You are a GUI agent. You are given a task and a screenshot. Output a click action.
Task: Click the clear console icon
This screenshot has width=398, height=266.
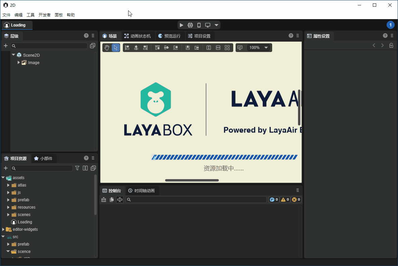pyautogui.click(x=104, y=200)
